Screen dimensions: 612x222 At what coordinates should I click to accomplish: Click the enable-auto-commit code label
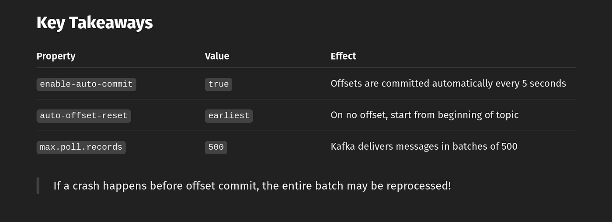(86, 84)
